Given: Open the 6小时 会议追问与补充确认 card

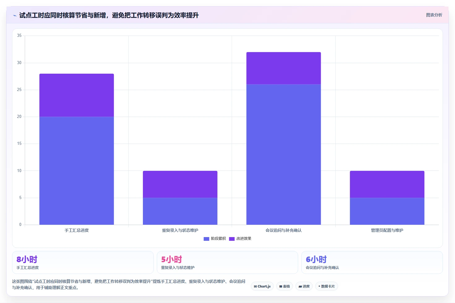Looking at the screenshot, I should 372,262.
